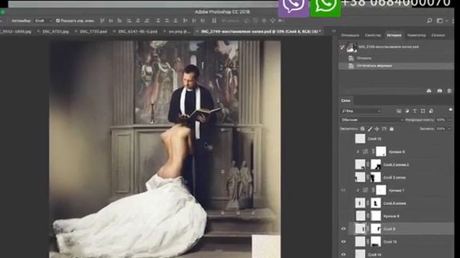Lock transparent pixels icon in Layers panel
The height and width of the screenshot is (258, 460).
362,129
